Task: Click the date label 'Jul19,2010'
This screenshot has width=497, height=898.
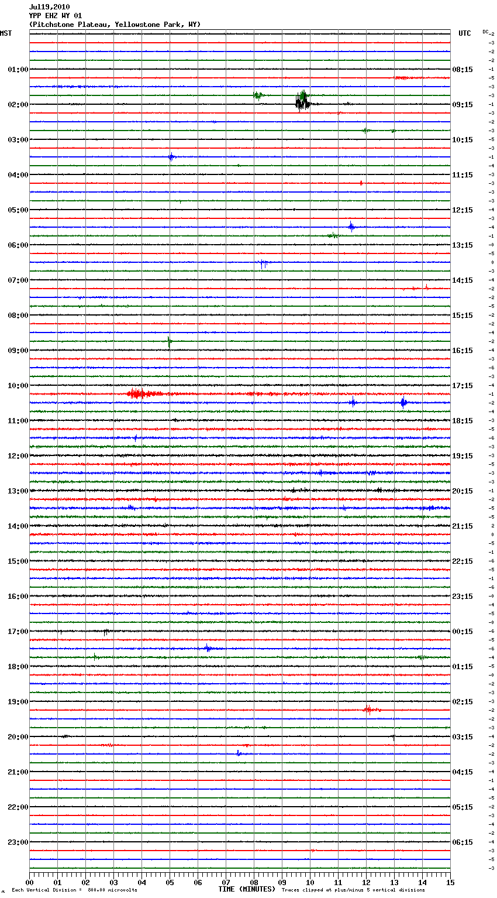Action: tap(49, 7)
